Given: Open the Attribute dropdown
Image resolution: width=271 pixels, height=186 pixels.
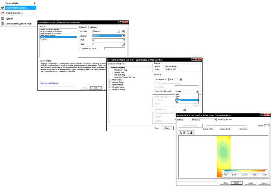Looking at the screenshot, I should tap(123, 35).
